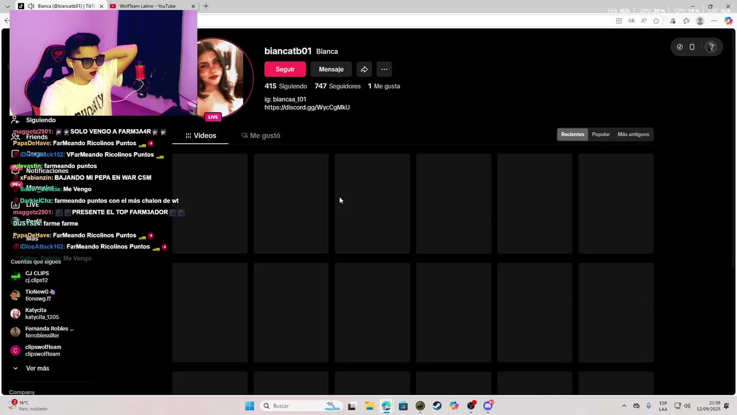The width and height of the screenshot is (737, 415).
Task: Select the Recientes sort option
Action: pyautogui.click(x=572, y=134)
